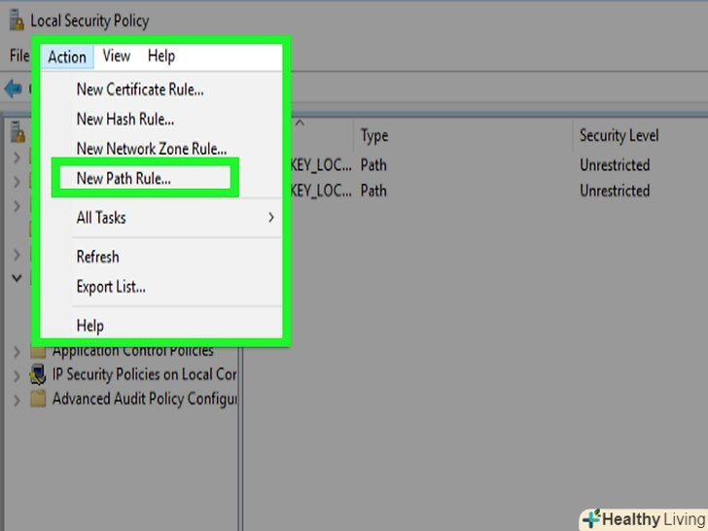Click first row's Unrestricted security level
708x531 pixels.
pos(615,164)
